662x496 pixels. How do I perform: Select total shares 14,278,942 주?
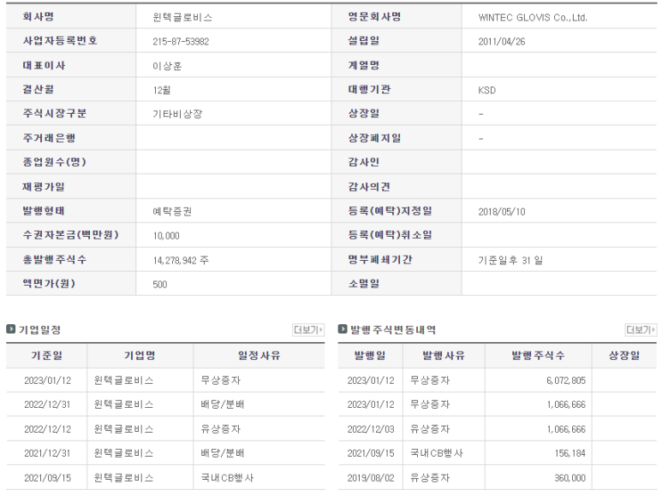(181, 260)
